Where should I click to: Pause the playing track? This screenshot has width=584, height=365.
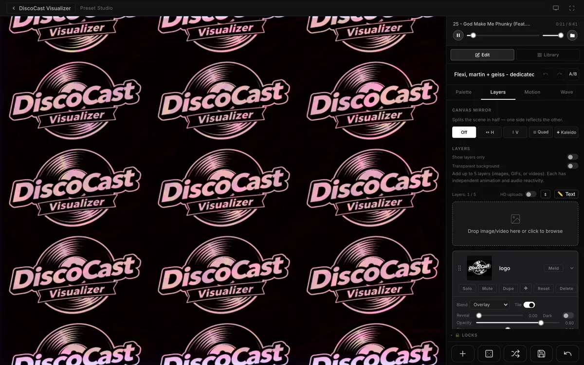[x=458, y=35]
